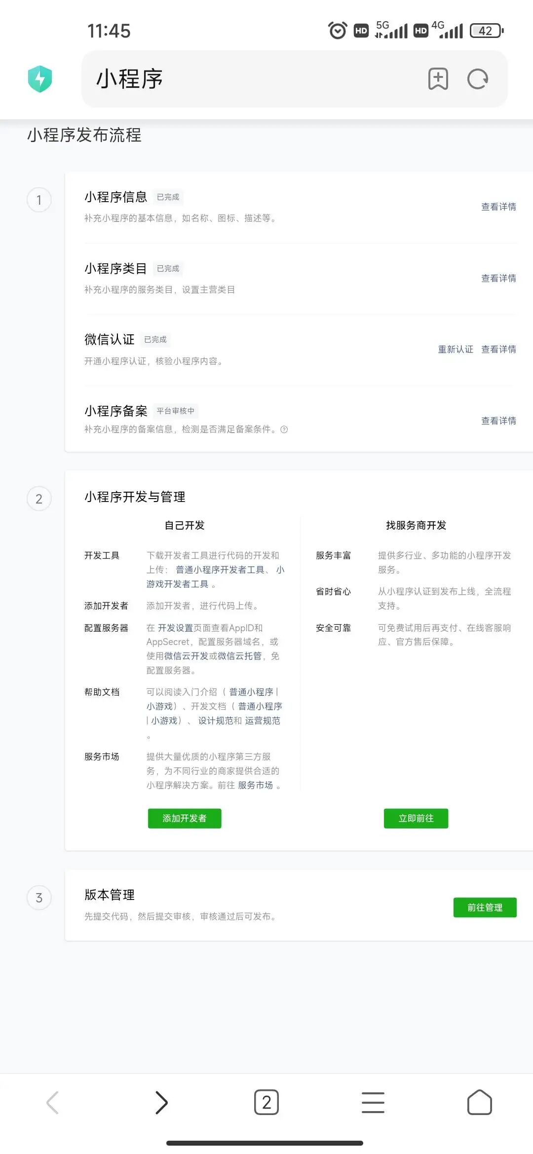Tap the 小程序 address bar
Viewport: 533px width, 1154px height.
pos(295,79)
